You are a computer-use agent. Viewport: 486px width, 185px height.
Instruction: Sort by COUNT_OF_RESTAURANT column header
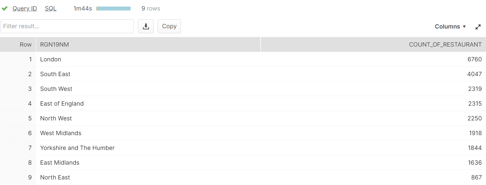[x=373, y=45]
